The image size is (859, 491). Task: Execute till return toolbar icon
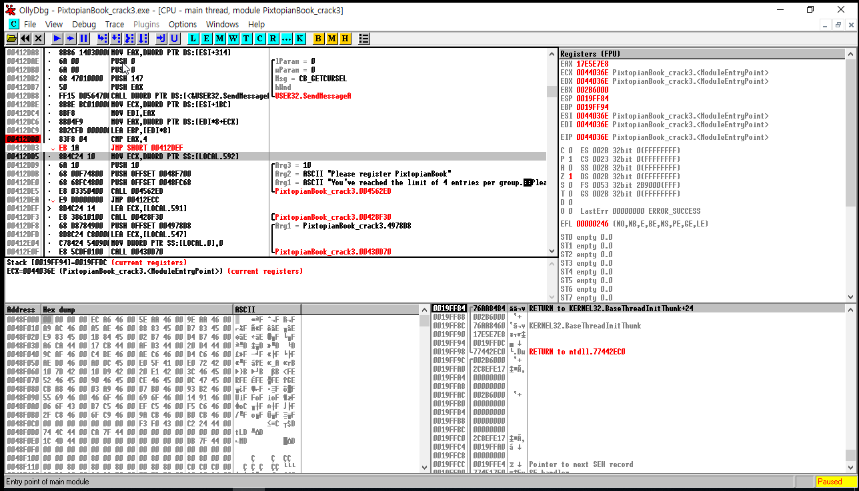point(161,39)
